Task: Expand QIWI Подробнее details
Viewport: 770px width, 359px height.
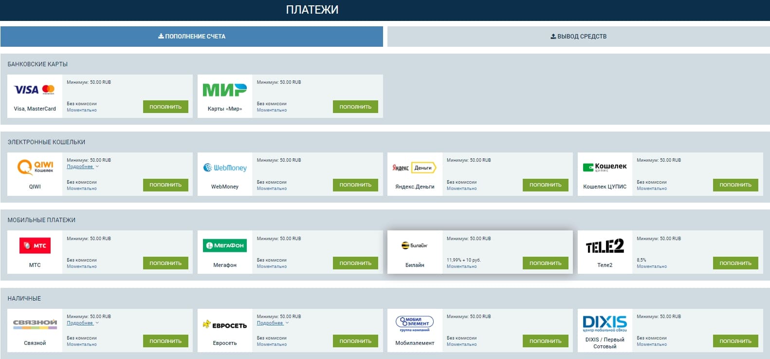Action: [82, 167]
